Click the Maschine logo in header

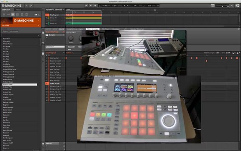(12, 6)
